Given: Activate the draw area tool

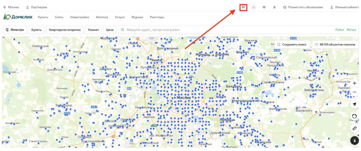Looking at the screenshot, I should (354, 116).
